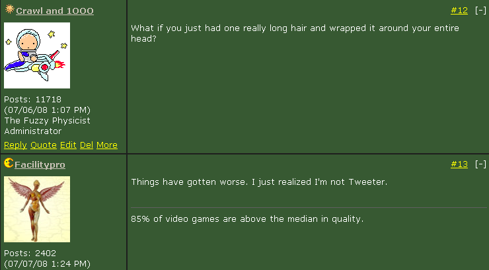Reply to post #12

15,145
